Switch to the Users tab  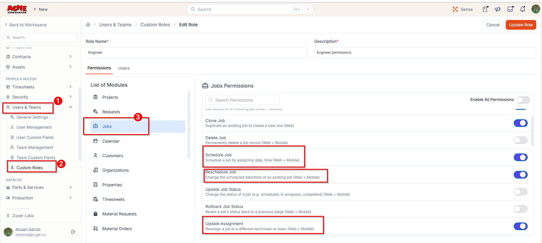124,68
